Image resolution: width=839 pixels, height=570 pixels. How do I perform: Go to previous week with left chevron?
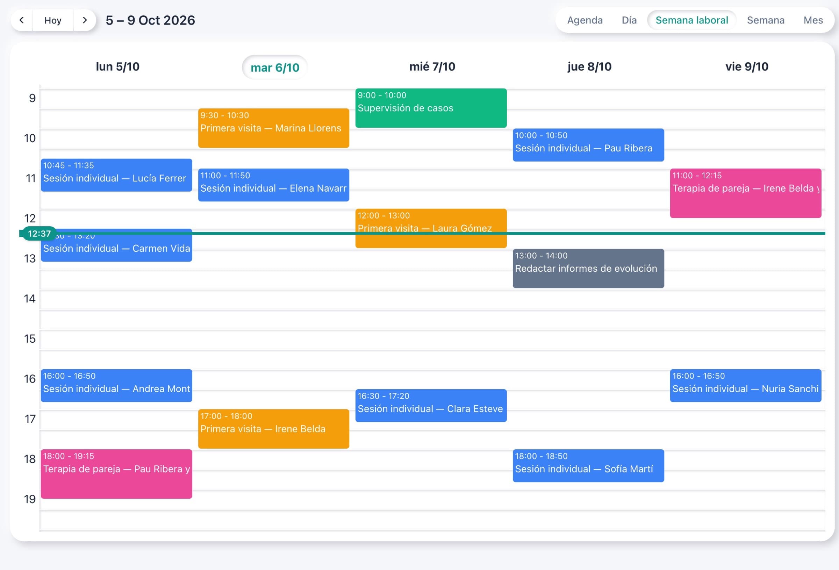pyautogui.click(x=22, y=20)
